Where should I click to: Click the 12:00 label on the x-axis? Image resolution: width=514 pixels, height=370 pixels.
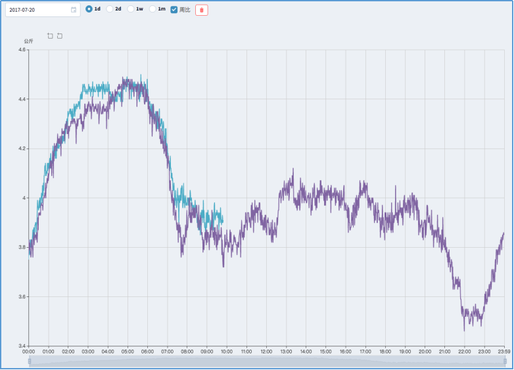point(266,352)
